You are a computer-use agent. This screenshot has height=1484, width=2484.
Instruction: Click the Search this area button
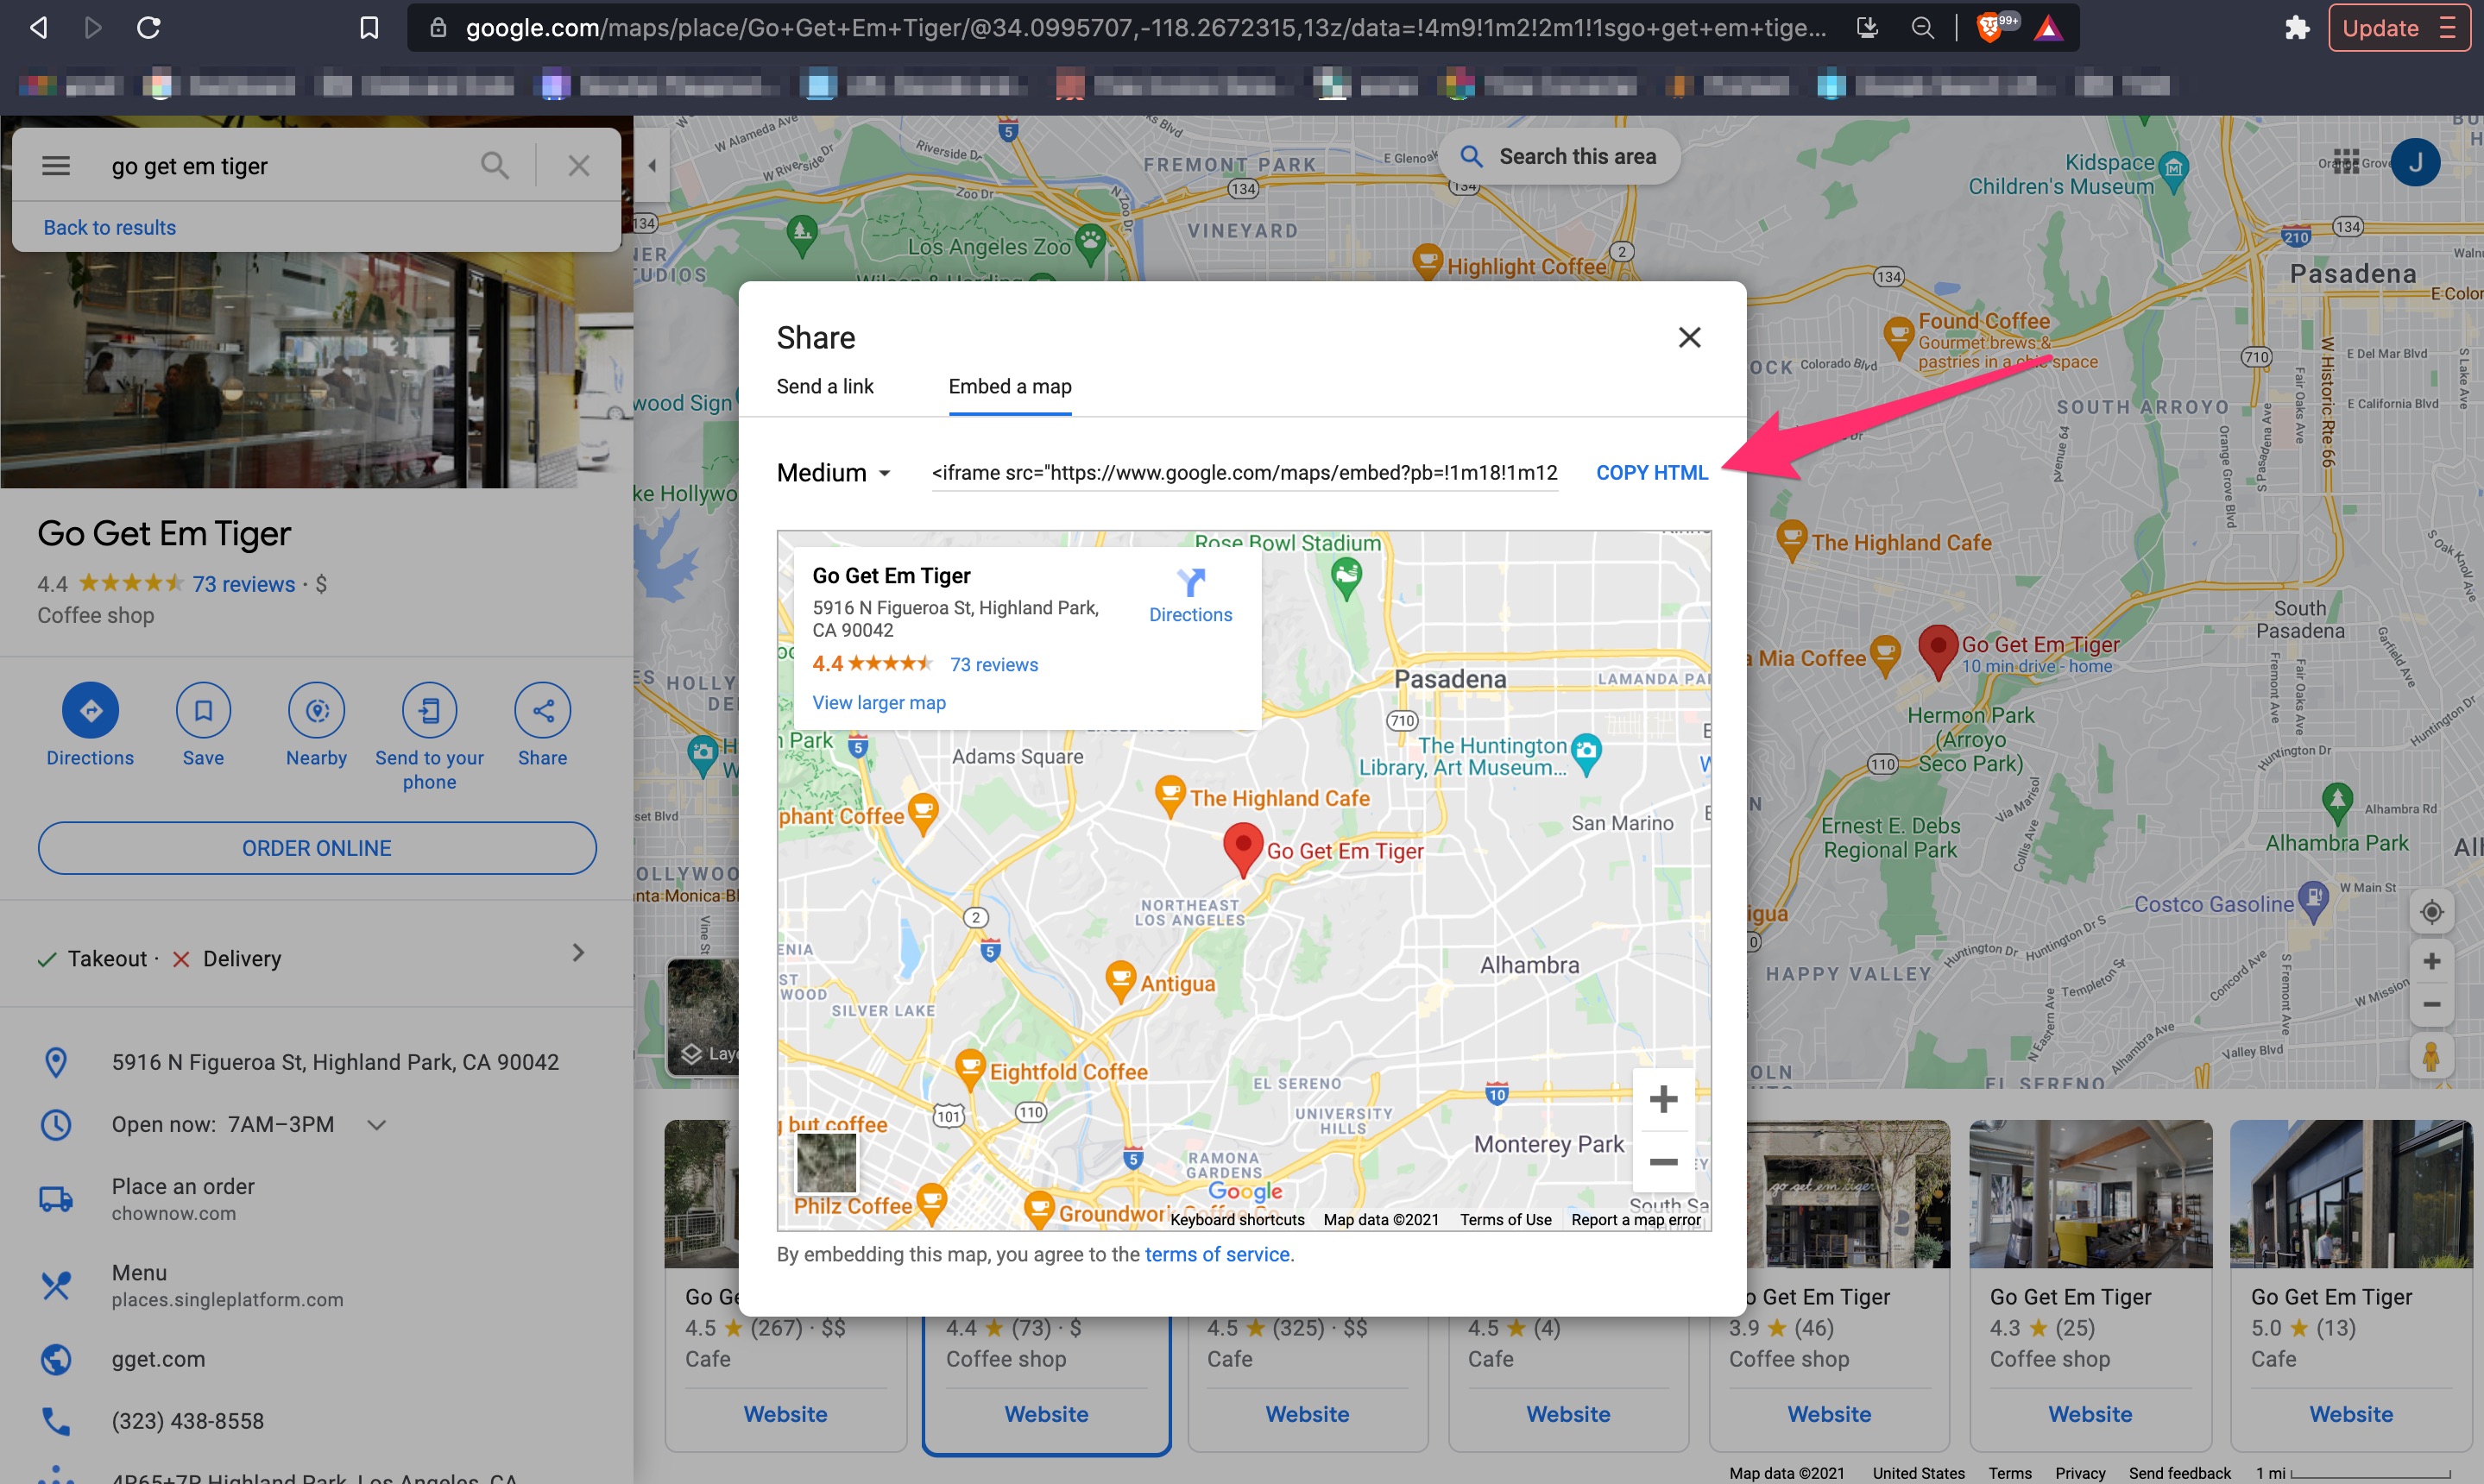tap(1560, 156)
